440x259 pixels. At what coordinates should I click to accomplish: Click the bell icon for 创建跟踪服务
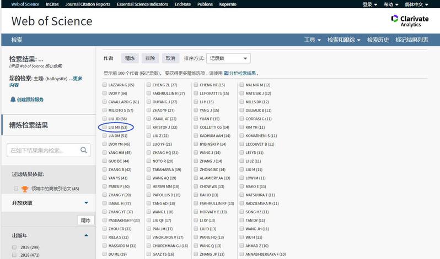click(x=13, y=100)
